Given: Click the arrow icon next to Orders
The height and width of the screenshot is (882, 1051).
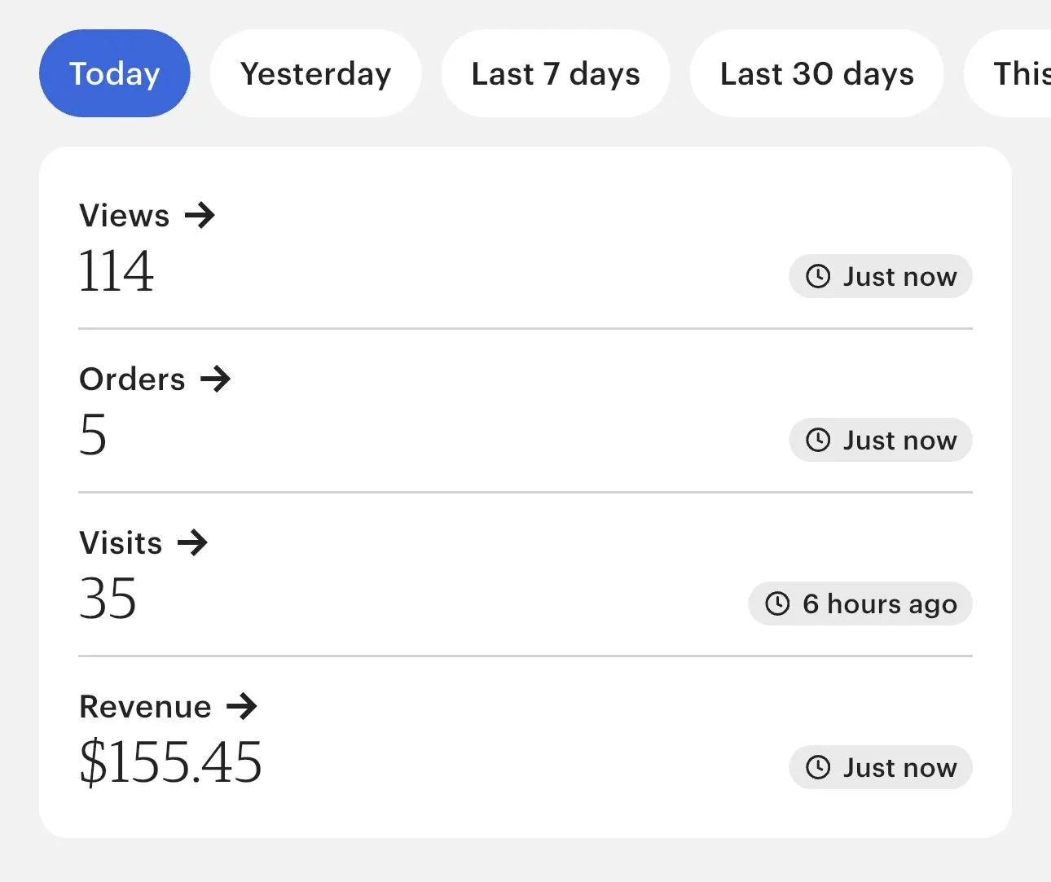Looking at the screenshot, I should [216, 379].
